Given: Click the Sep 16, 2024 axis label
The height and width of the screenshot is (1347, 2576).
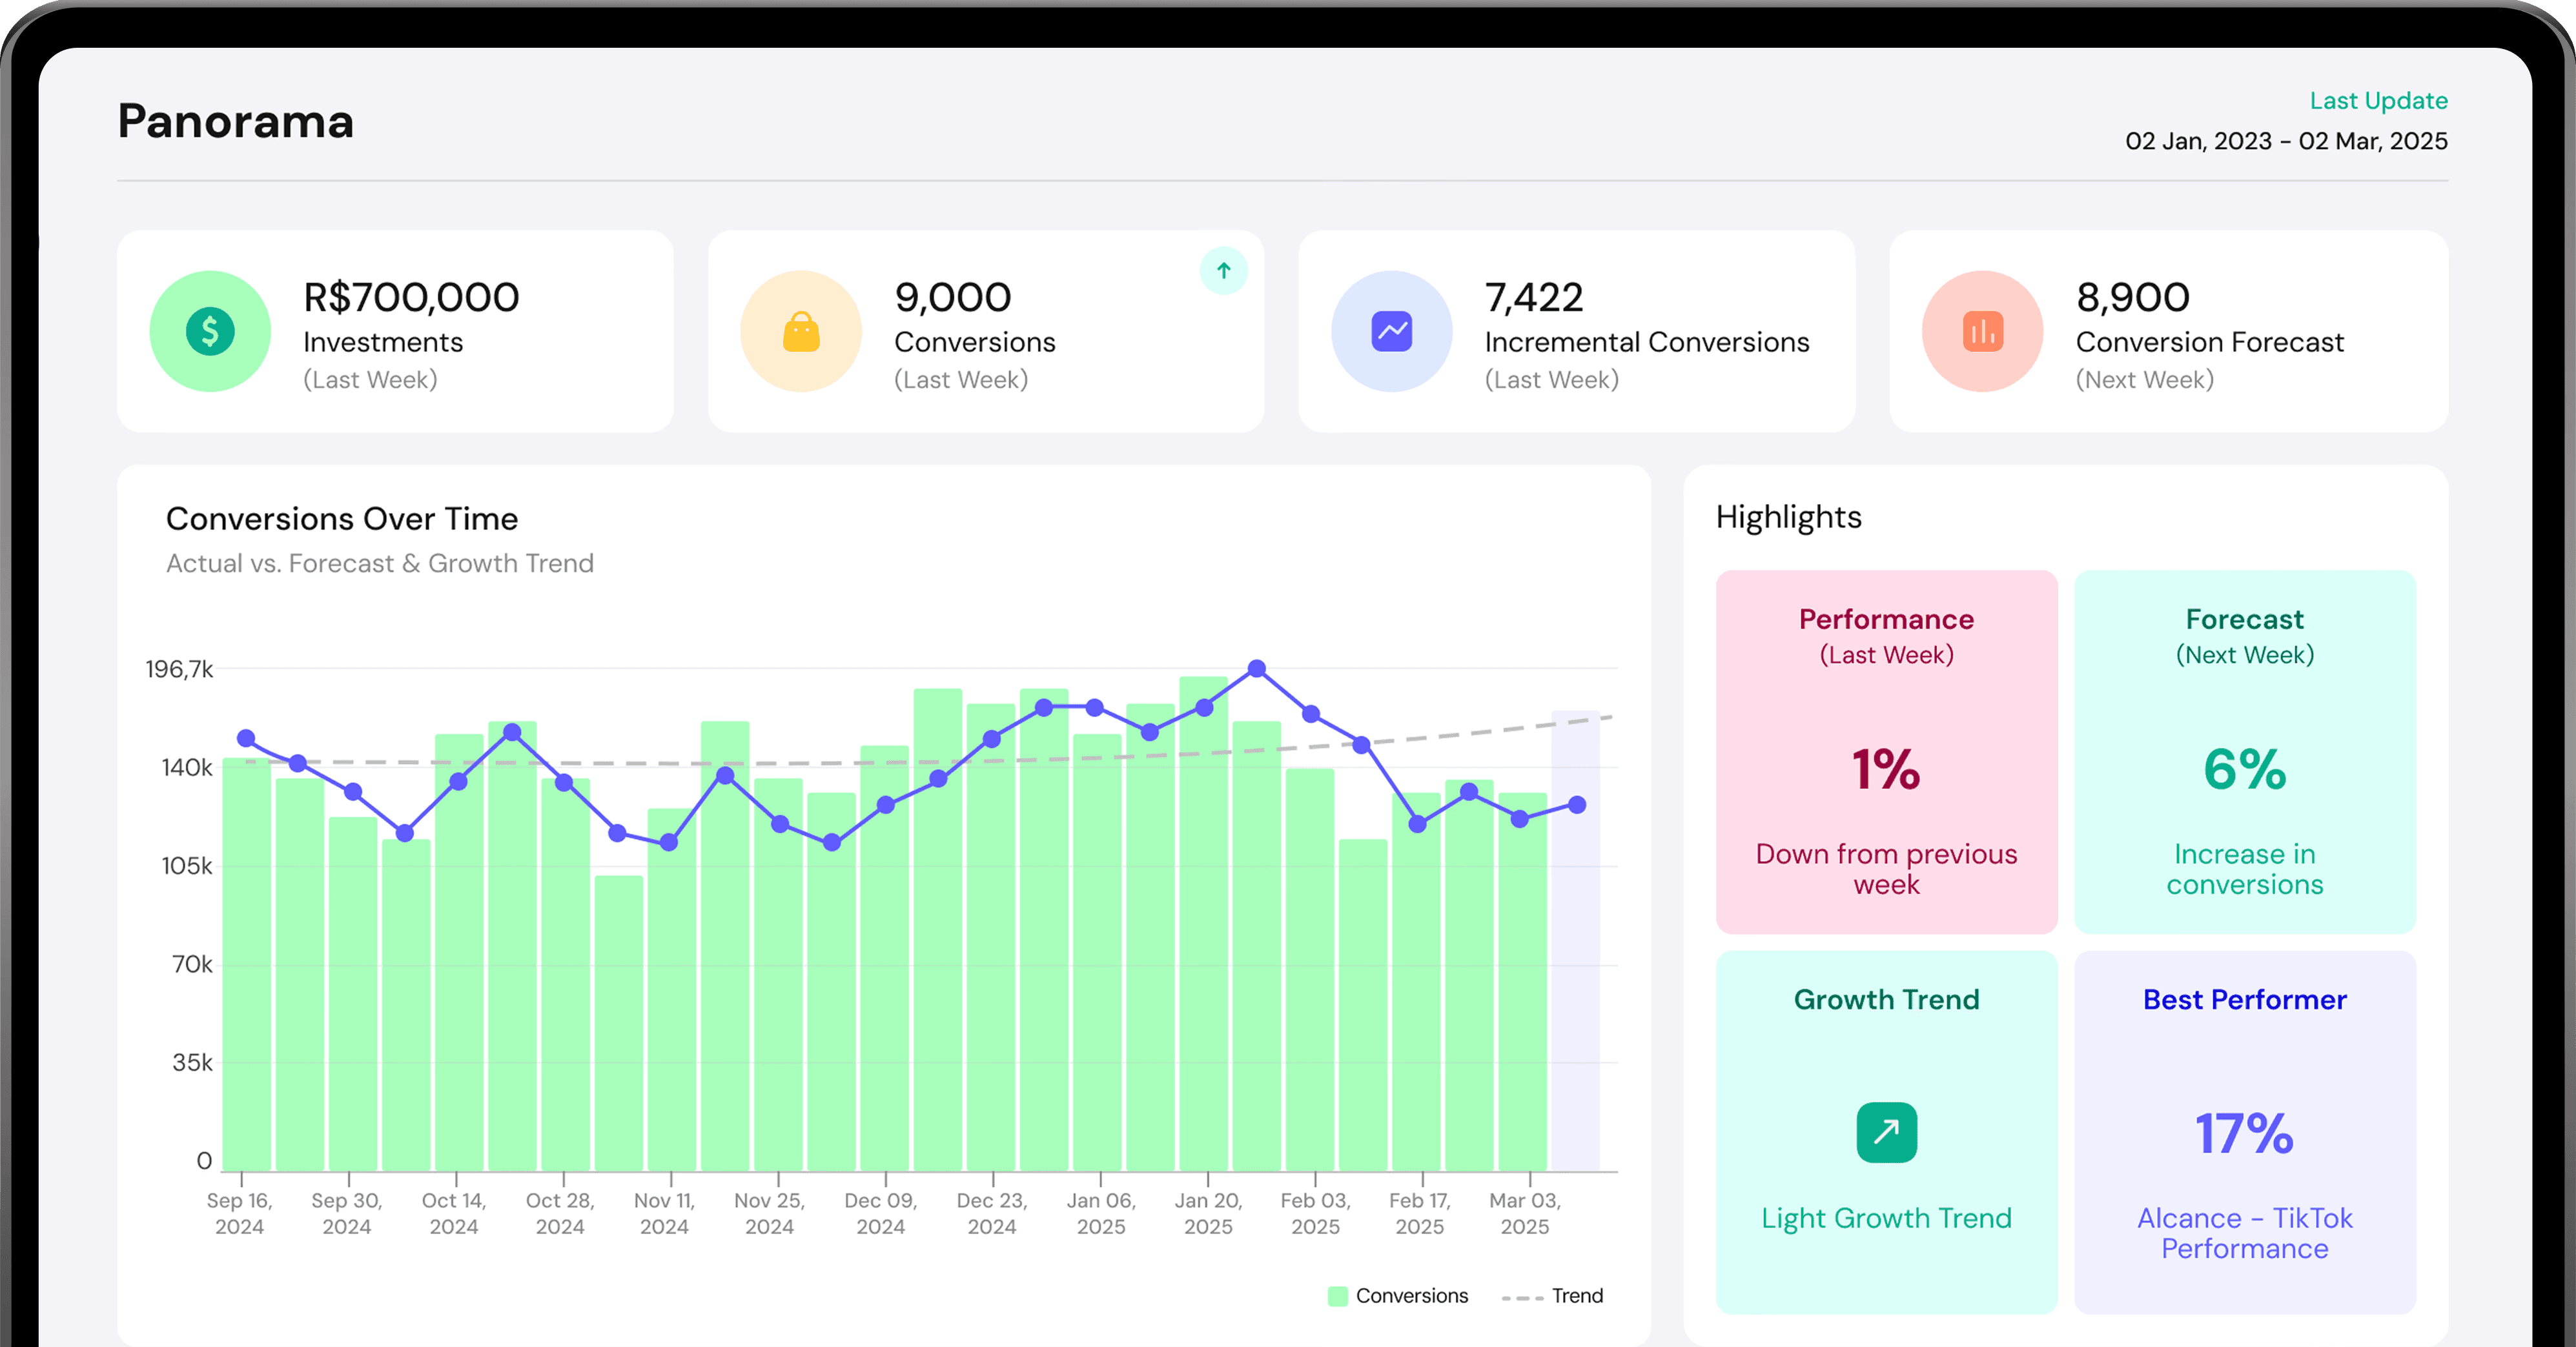Looking at the screenshot, I should click(x=240, y=1213).
